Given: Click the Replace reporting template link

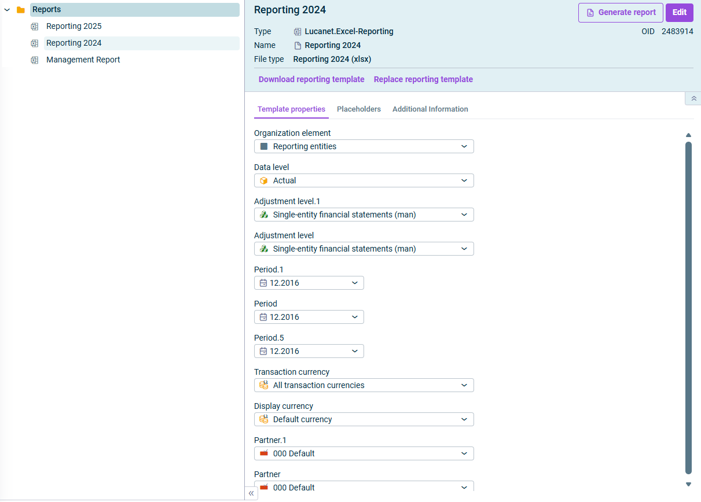Looking at the screenshot, I should 423,80.
